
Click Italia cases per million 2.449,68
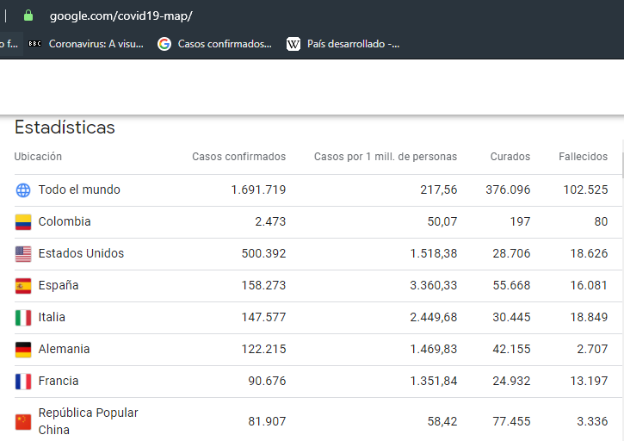click(434, 317)
